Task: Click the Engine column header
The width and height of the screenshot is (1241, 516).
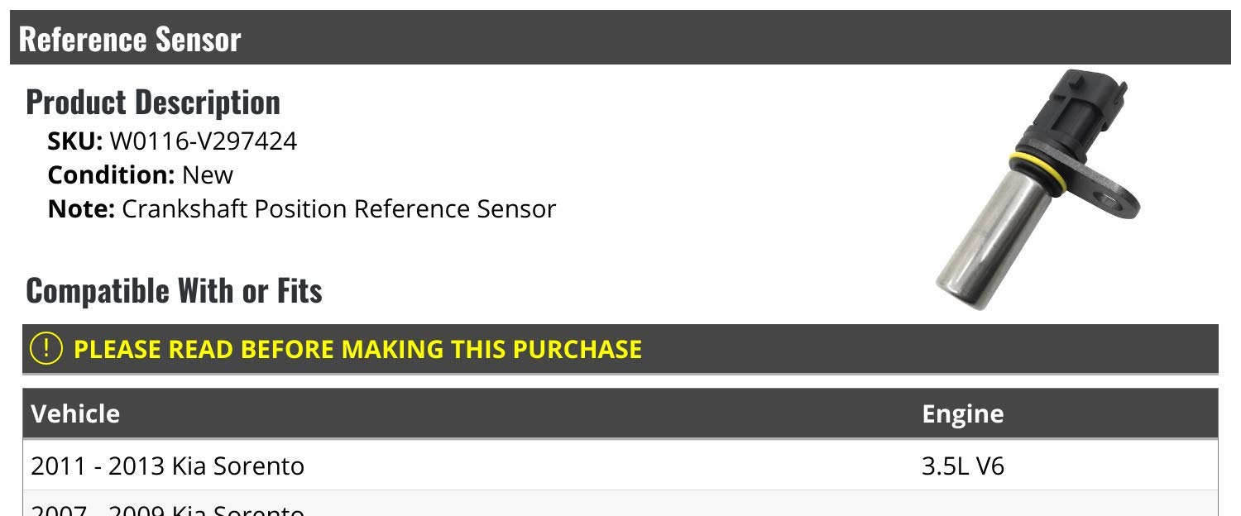Action: point(962,413)
